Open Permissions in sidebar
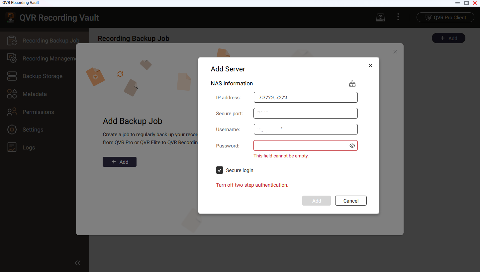This screenshot has height=272, width=480. tap(45, 112)
